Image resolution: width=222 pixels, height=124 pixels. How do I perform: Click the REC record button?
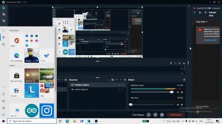click(x=149, y=115)
